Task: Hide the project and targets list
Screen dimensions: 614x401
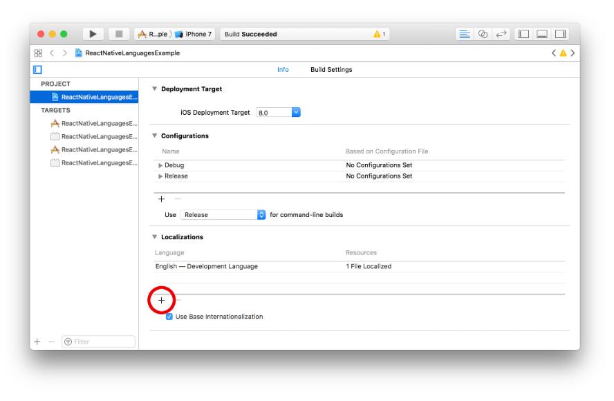Action: point(37,70)
